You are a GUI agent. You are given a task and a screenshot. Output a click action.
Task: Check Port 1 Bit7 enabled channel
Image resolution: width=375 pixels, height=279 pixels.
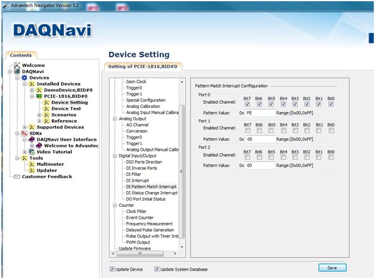248,131
